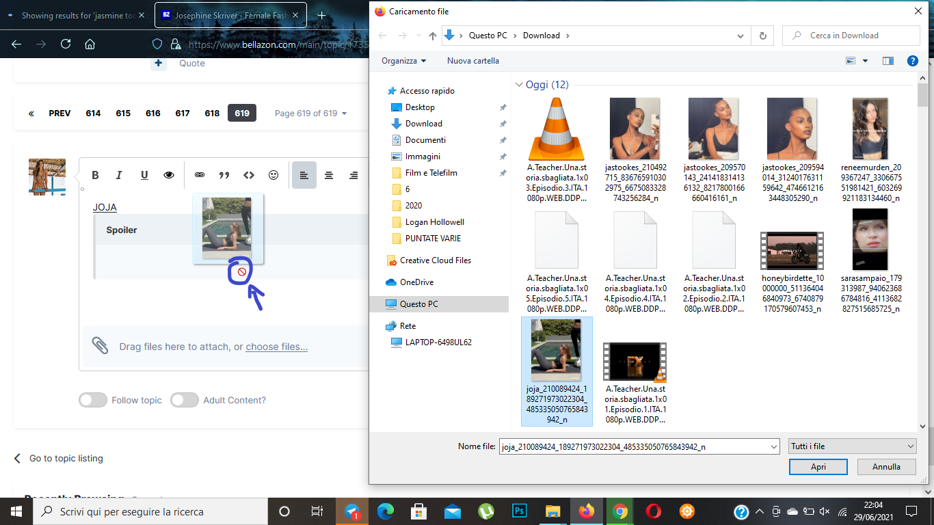Open Film e Telefilm folder

(x=431, y=173)
